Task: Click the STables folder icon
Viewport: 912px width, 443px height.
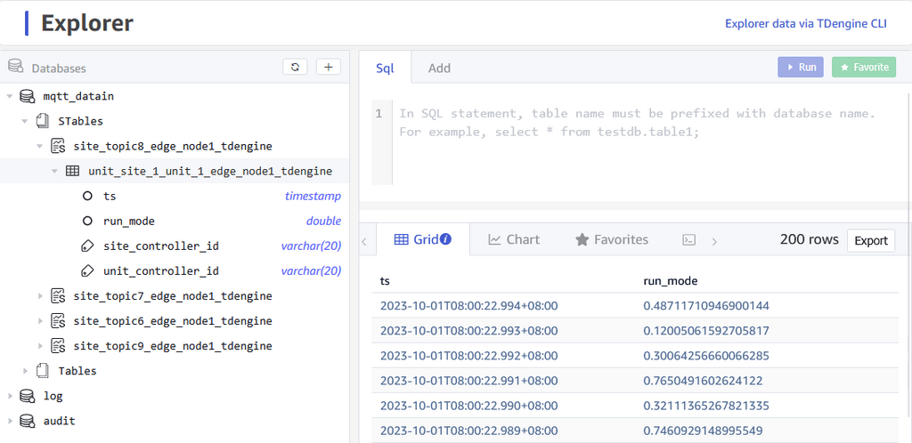Action: coord(43,121)
